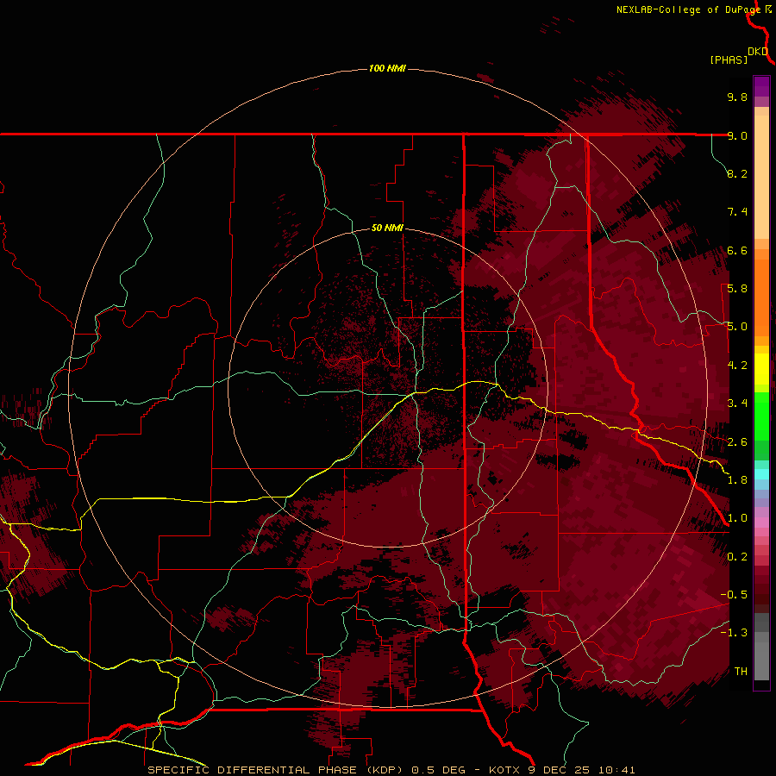
Task: Click the cyan band of the legend
Action: pos(761,474)
